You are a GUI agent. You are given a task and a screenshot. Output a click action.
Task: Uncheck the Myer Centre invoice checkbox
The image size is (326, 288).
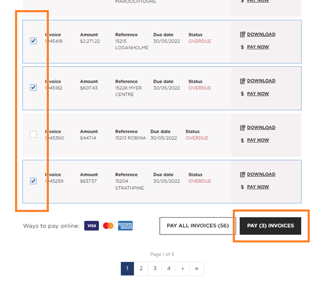(x=34, y=87)
